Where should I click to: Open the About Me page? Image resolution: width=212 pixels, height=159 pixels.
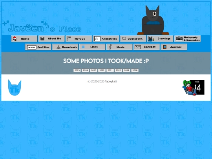pyautogui.click(x=51, y=38)
